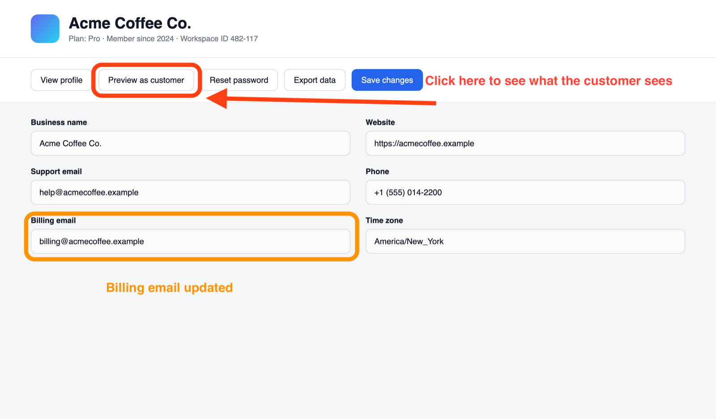Open the View profile button
Screen dimensions: 716x419
[x=61, y=80]
